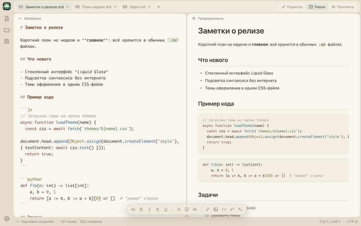This screenshot has height=226, width=361.
Task: Insert inline code from the floating toolbar
Action: (224, 209)
